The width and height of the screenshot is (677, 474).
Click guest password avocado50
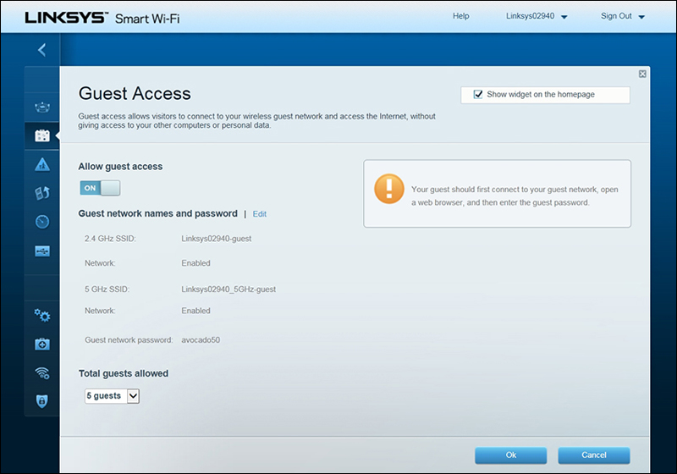click(201, 339)
